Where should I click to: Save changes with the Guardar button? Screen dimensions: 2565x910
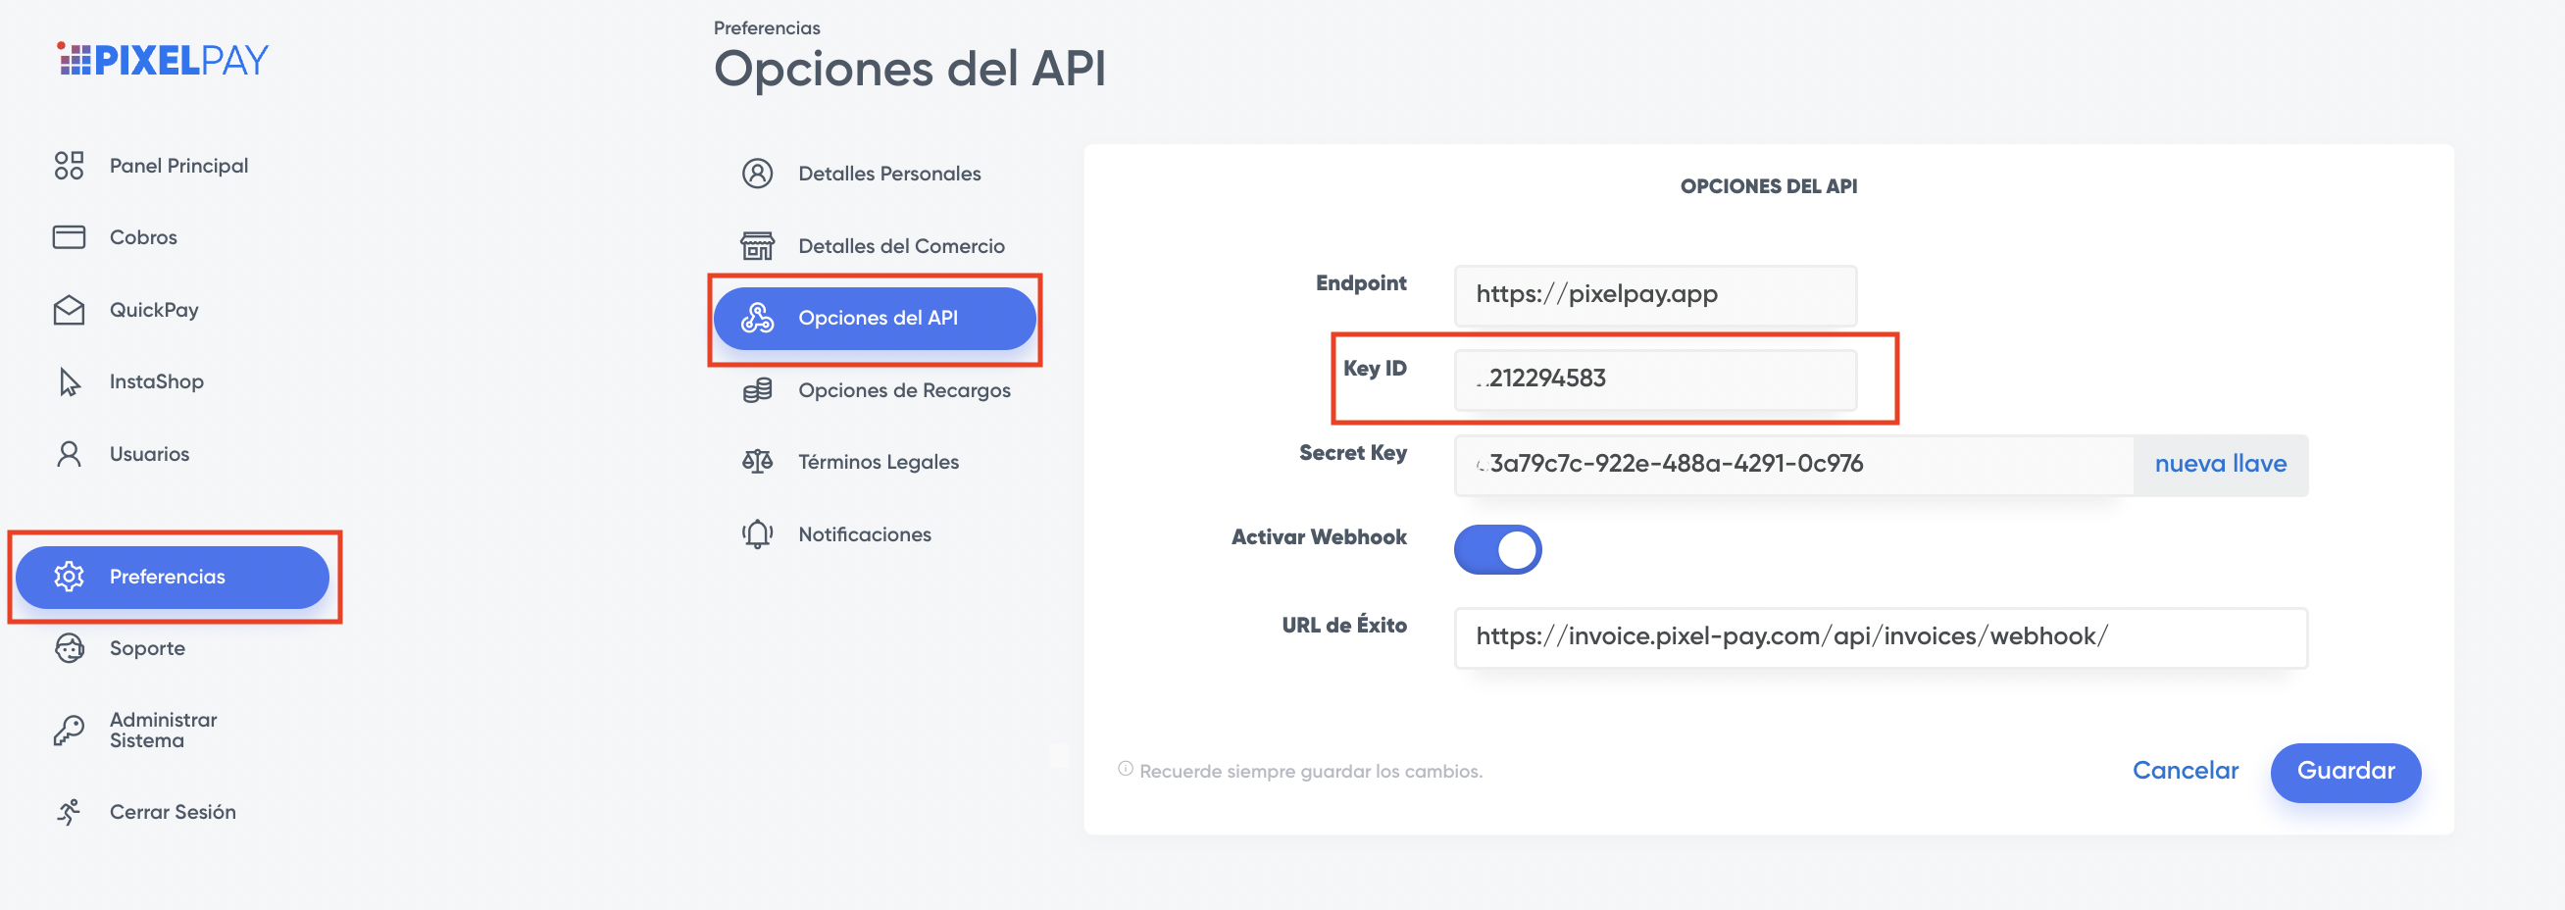click(2345, 772)
